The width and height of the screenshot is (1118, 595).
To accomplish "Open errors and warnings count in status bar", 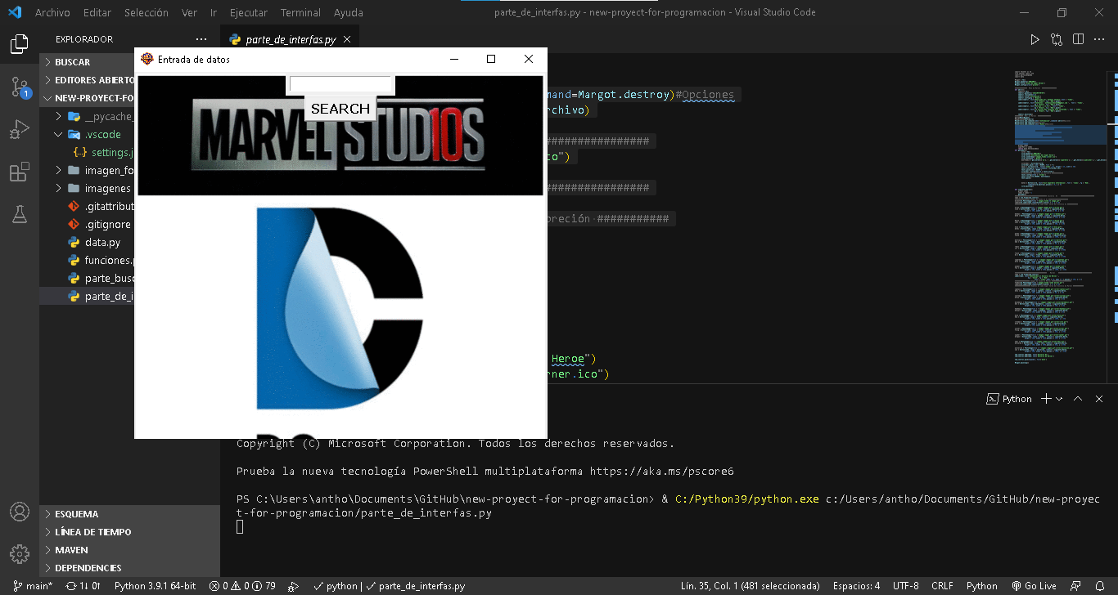I will point(242,586).
